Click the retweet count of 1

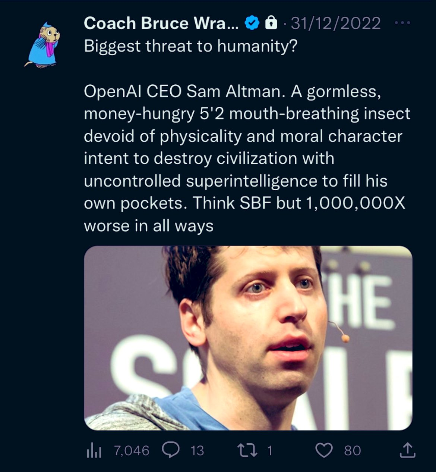point(270,451)
